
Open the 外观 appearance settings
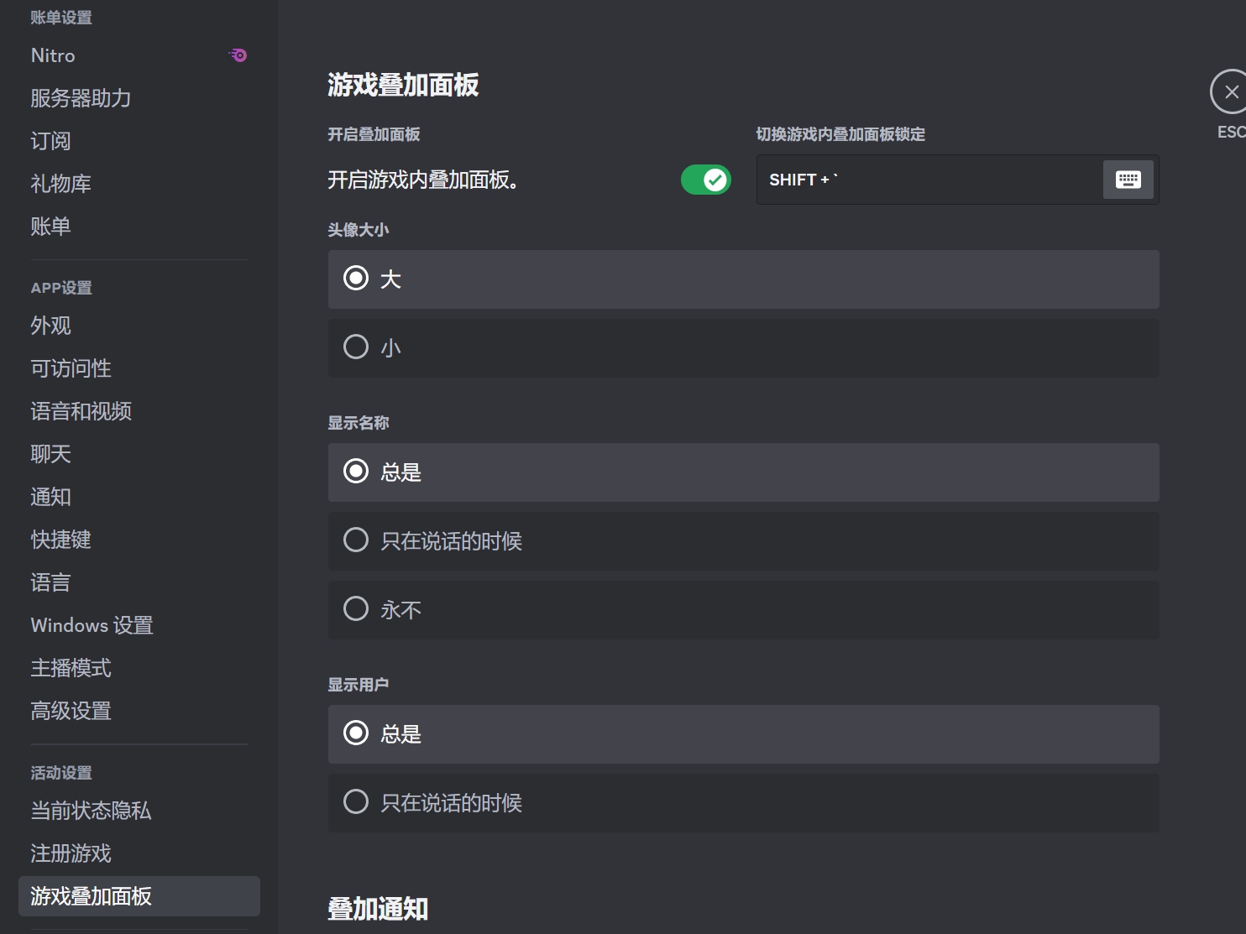[51, 326]
